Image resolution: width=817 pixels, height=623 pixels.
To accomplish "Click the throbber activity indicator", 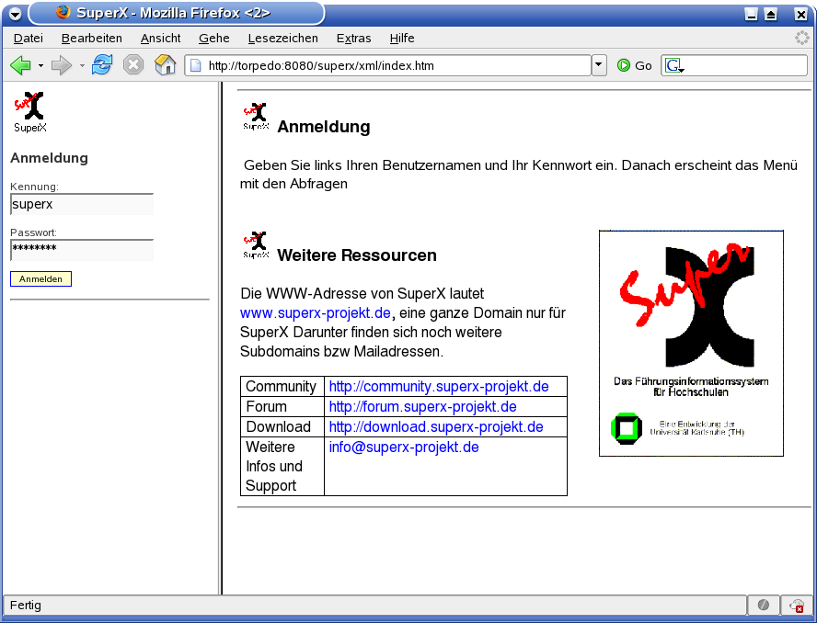I will (x=802, y=38).
